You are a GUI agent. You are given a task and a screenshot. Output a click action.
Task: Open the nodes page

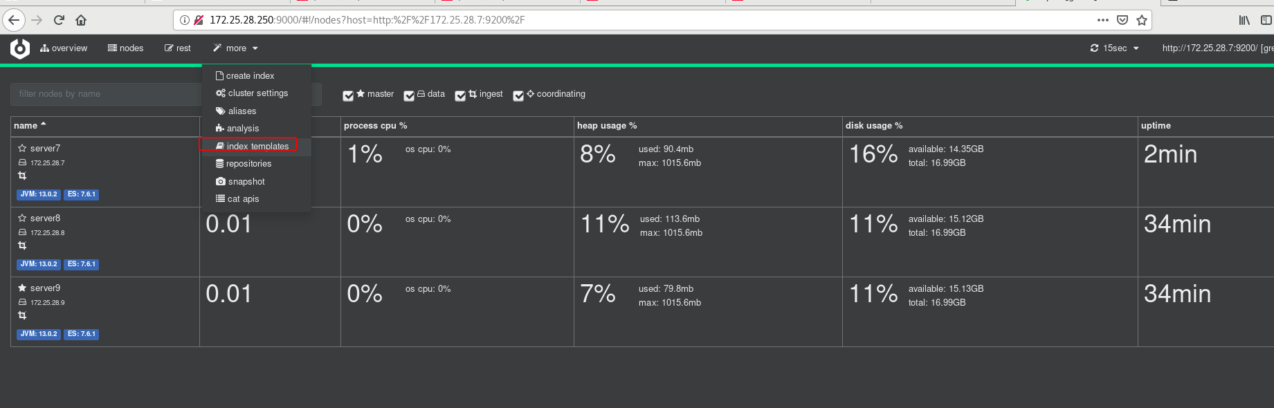(126, 48)
